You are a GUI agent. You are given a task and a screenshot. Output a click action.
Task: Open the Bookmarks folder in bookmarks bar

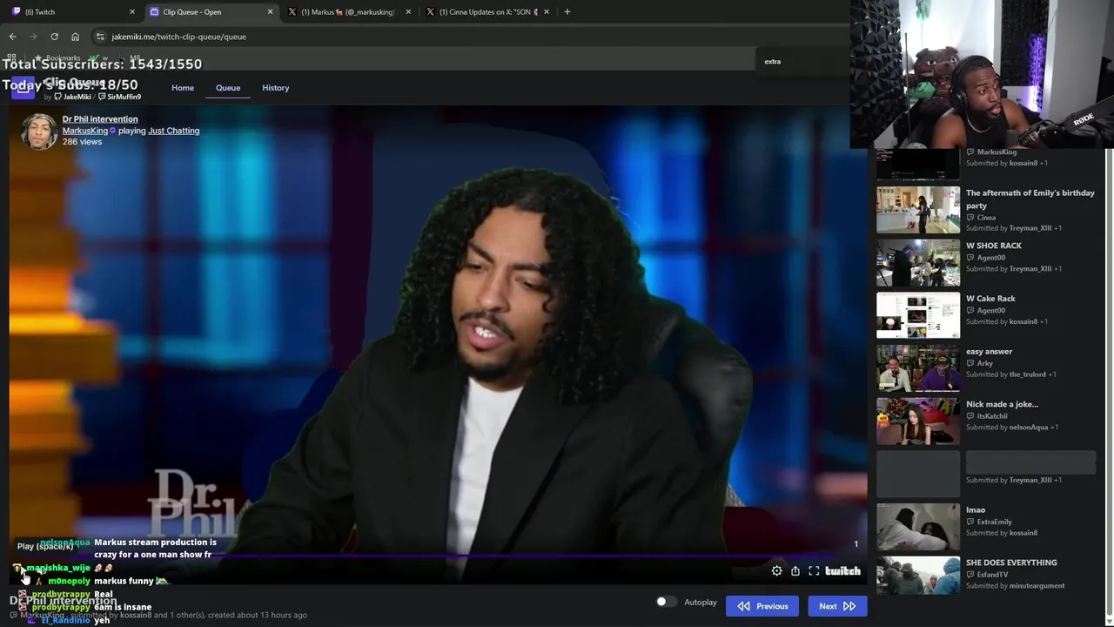click(57, 58)
